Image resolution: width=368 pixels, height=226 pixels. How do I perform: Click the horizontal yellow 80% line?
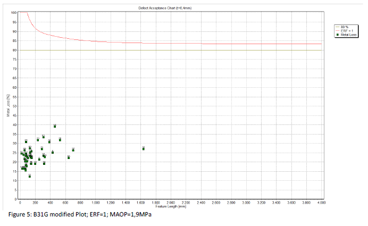170,50
